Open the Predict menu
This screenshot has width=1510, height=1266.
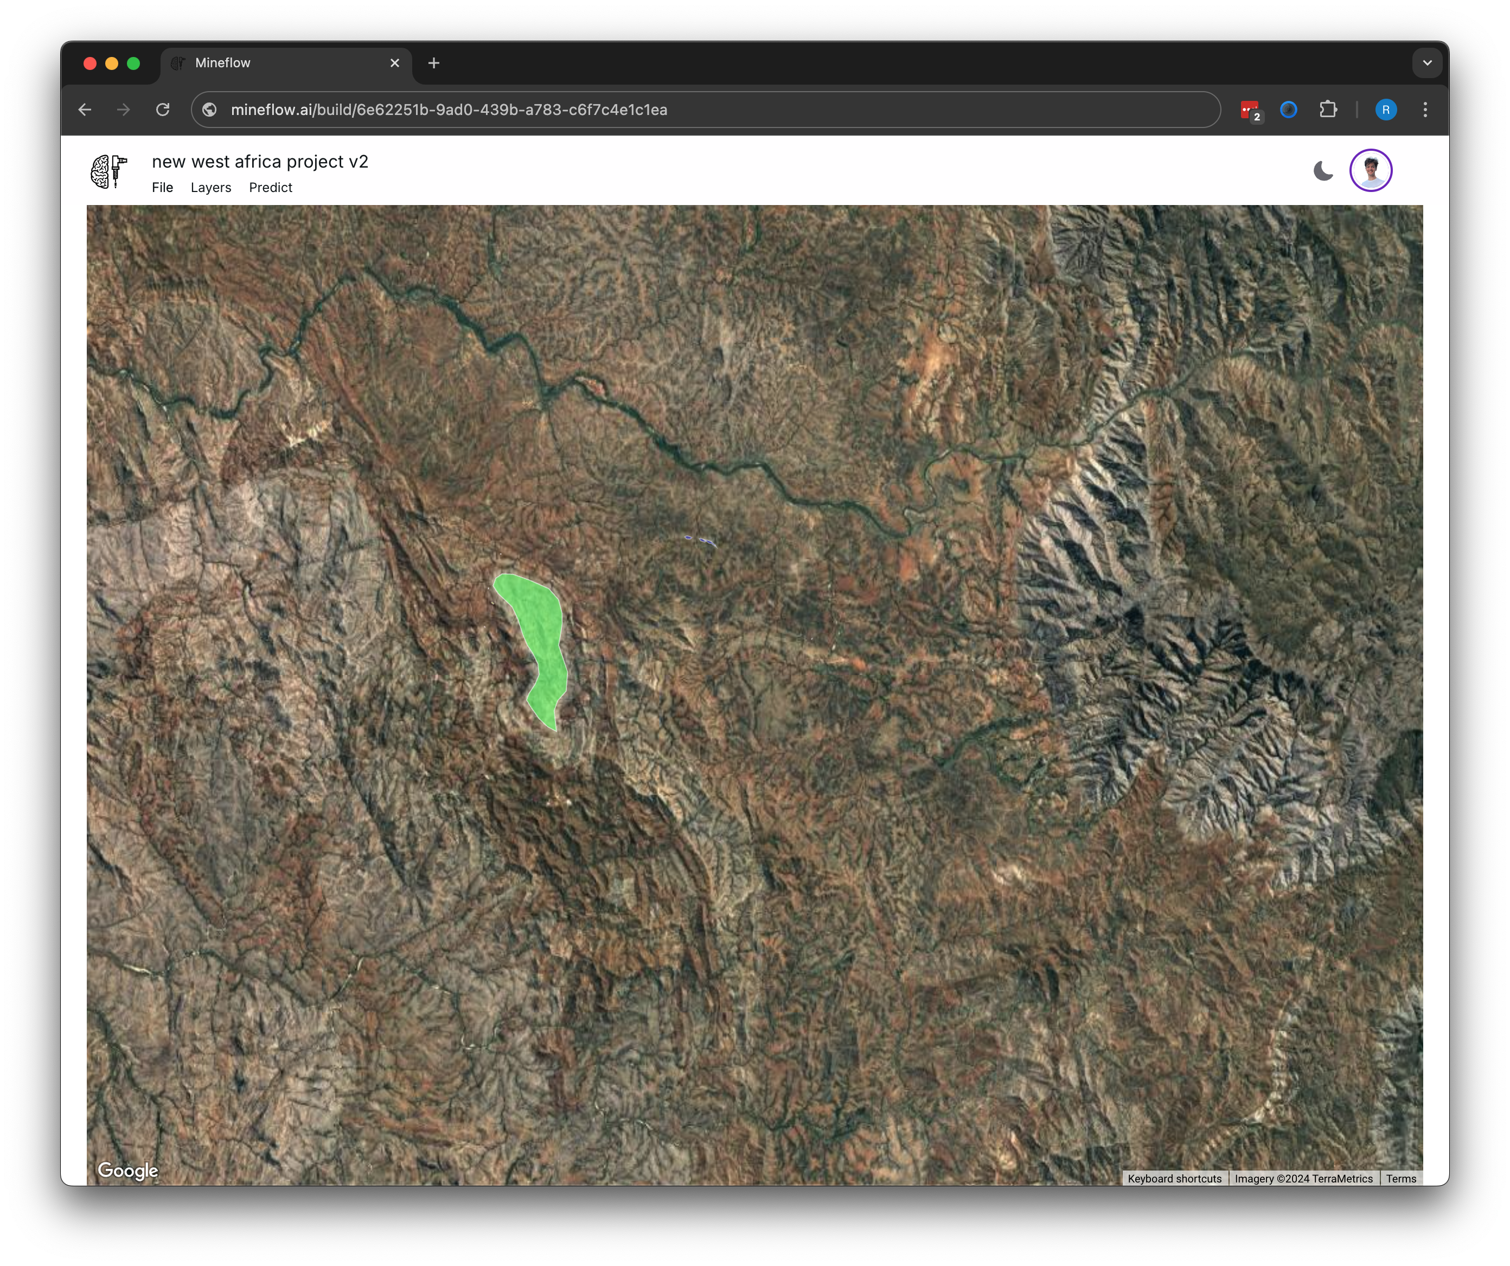pyautogui.click(x=270, y=188)
